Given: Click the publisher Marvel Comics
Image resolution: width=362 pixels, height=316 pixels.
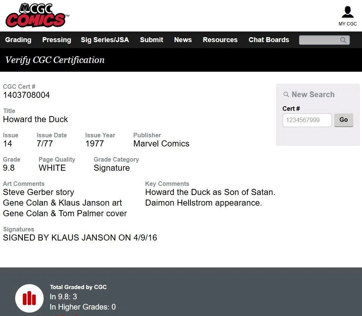Looking at the screenshot, I should click(161, 143).
